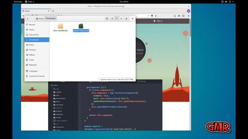
Task: Select Downloads in the sidebar
Action: (37, 40)
